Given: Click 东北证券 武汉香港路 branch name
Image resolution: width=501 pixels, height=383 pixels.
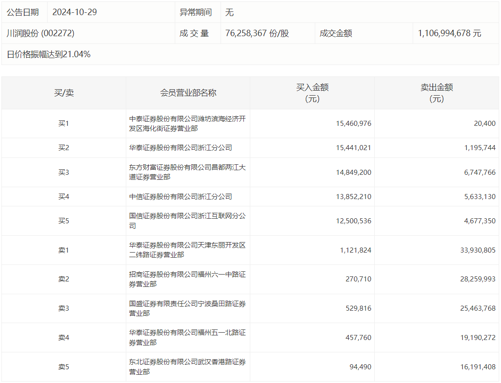Looking at the screenshot, I should [187, 367].
